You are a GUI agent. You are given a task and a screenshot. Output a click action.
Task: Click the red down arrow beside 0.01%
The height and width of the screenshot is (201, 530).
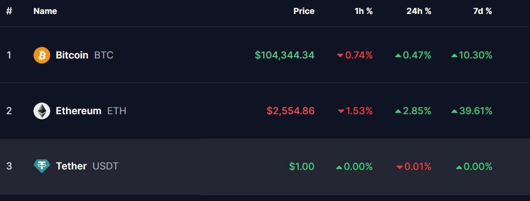pyautogui.click(x=399, y=167)
